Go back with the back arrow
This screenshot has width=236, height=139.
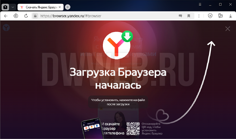(x=6, y=16)
